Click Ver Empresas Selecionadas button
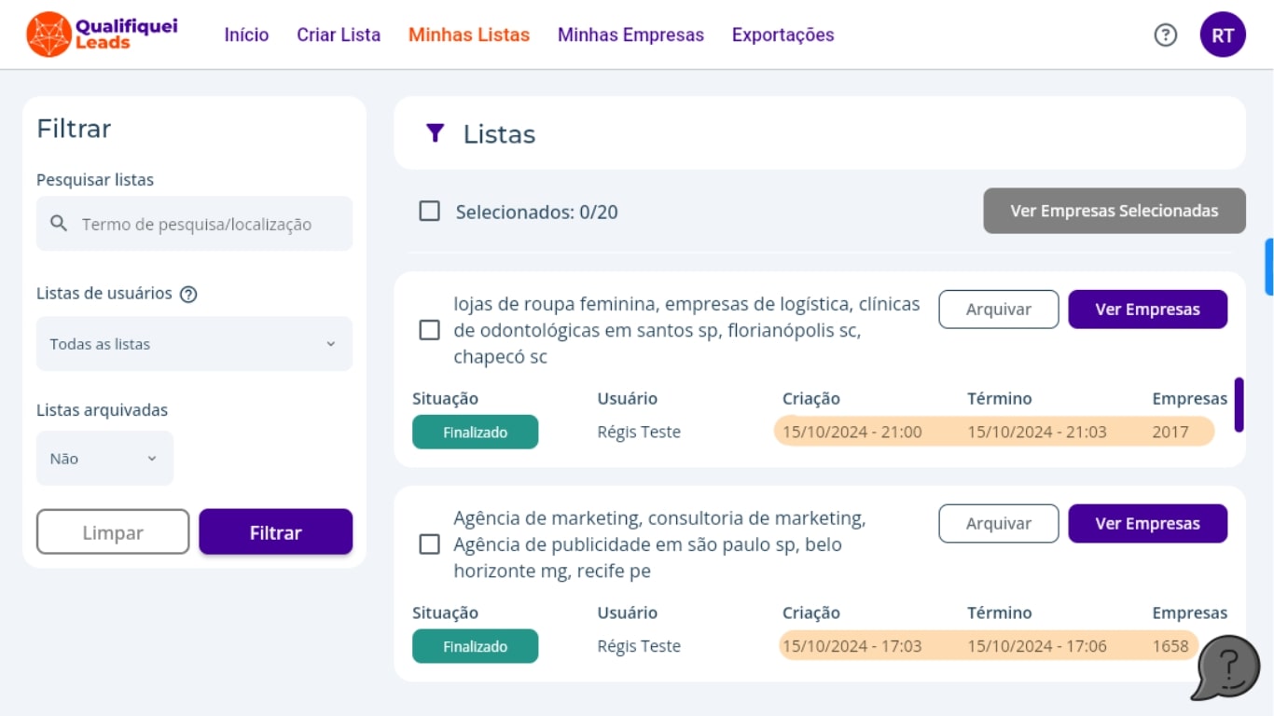This screenshot has height=716, width=1274. 1115,211
